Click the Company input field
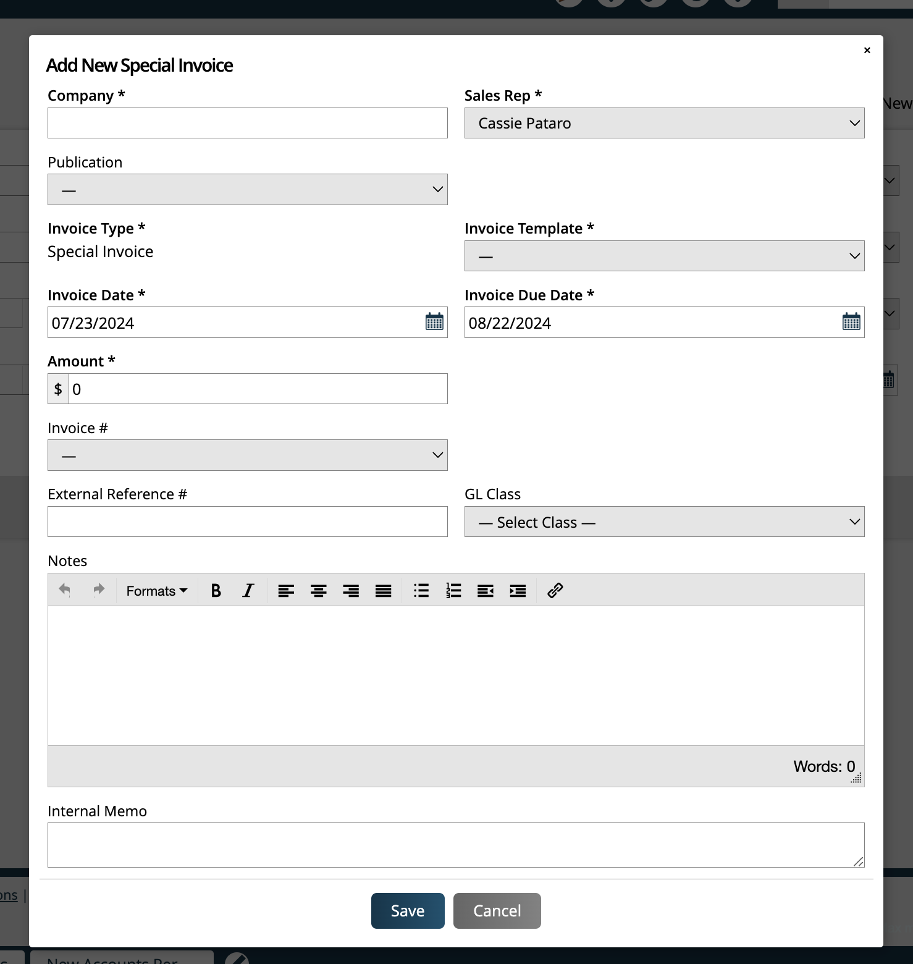Image resolution: width=913 pixels, height=964 pixels. (x=247, y=123)
